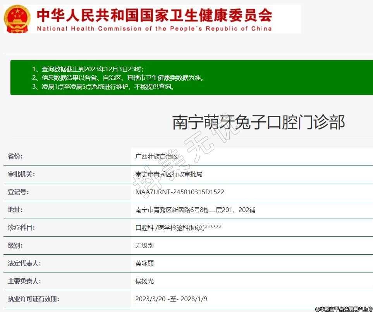
Task: Select the address value 南宁市青秀区新民路6号
Action: [x=195, y=210]
